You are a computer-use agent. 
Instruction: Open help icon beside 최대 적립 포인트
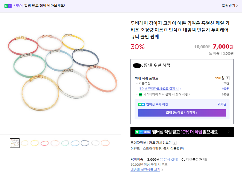coord(228,78)
